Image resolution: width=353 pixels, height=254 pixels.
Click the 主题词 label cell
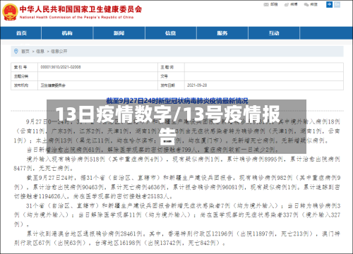point(171,67)
